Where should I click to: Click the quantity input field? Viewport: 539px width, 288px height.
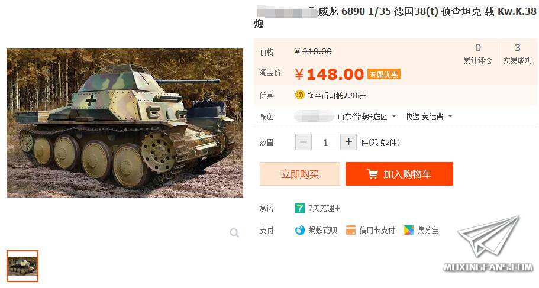(x=326, y=142)
